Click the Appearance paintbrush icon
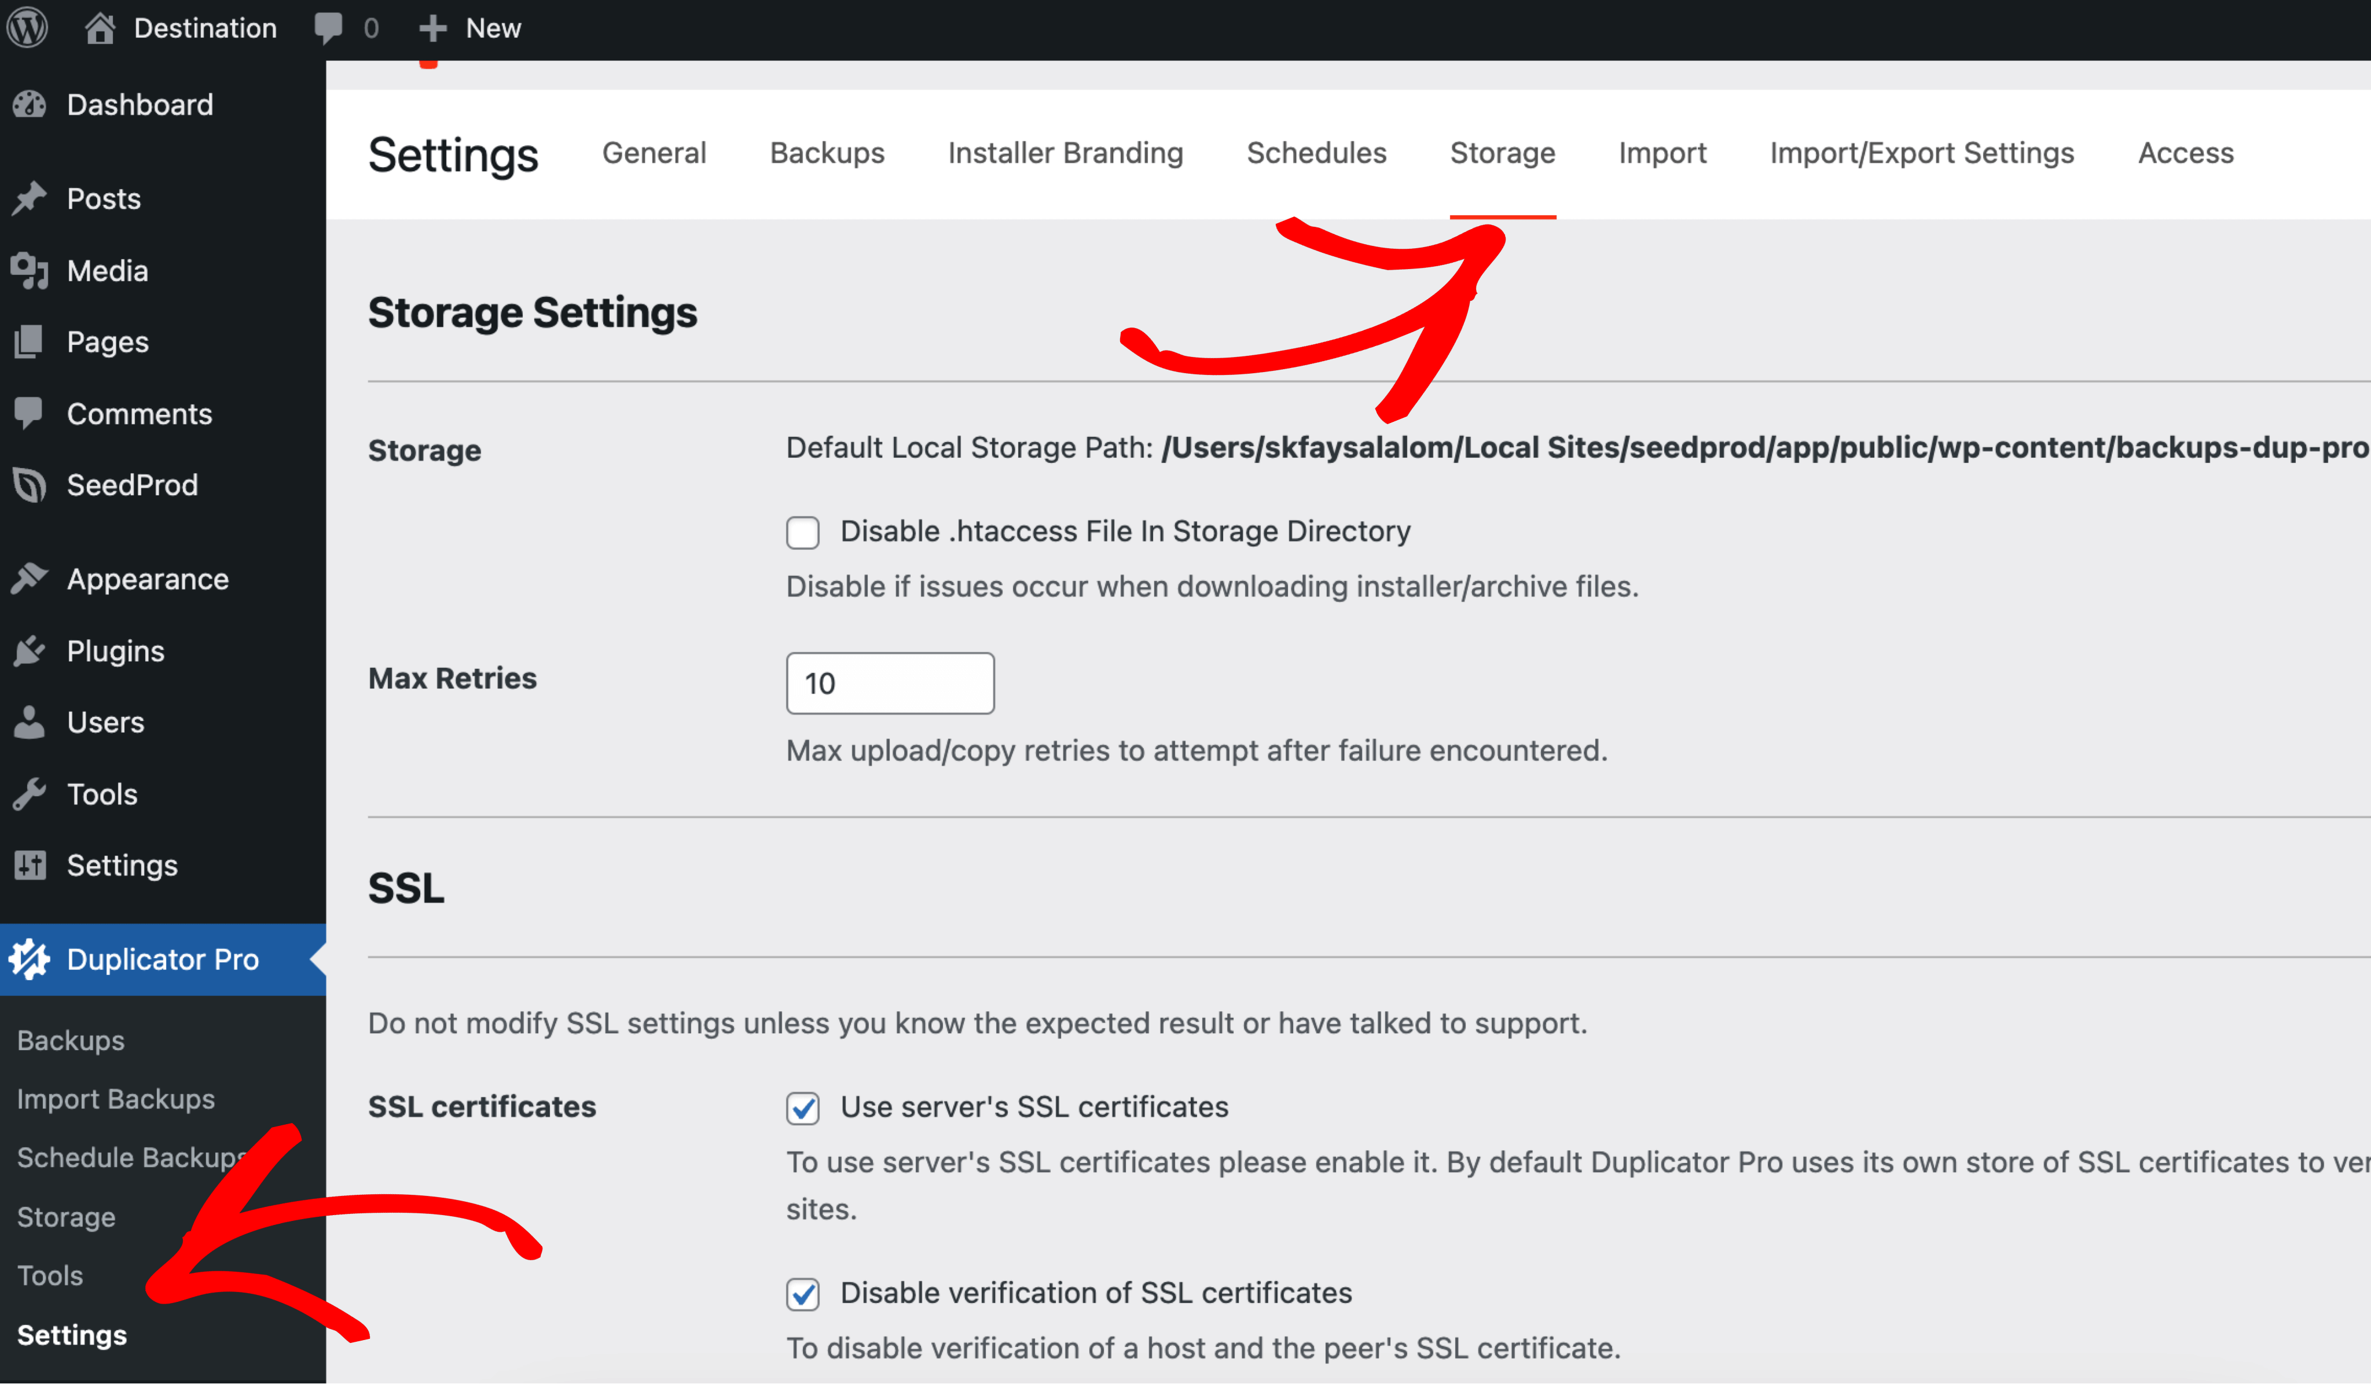 click(29, 579)
